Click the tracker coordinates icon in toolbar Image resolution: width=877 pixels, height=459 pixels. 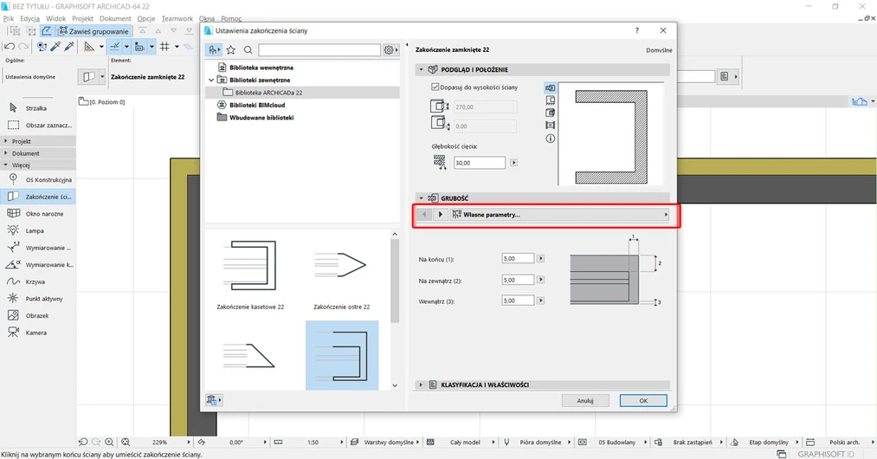click(140, 47)
